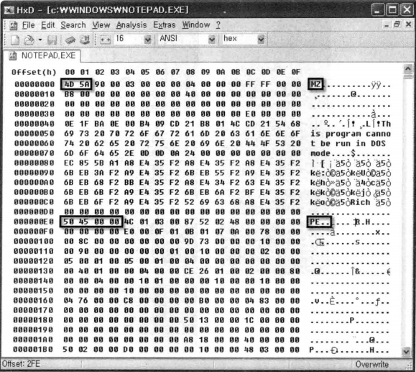Image resolution: width=416 pixels, height=372 pixels.
Task: Click row offset 000001B0
Action: click(x=33, y=350)
